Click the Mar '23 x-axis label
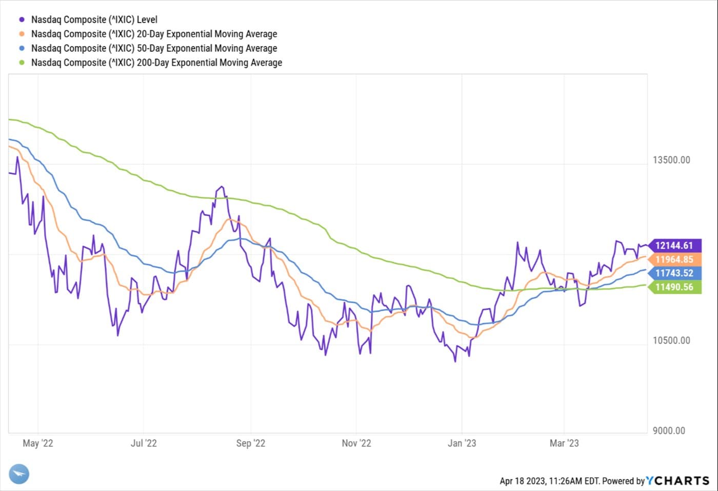The width and height of the screenshot is (718, 491). point(564,443)
